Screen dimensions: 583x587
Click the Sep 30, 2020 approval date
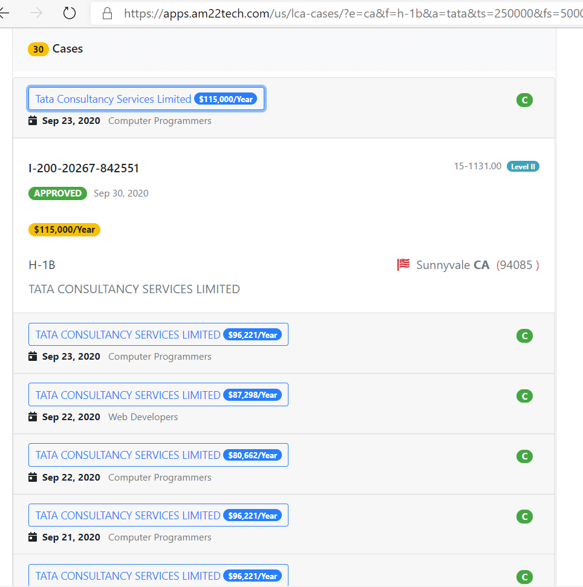click(121, 193)
